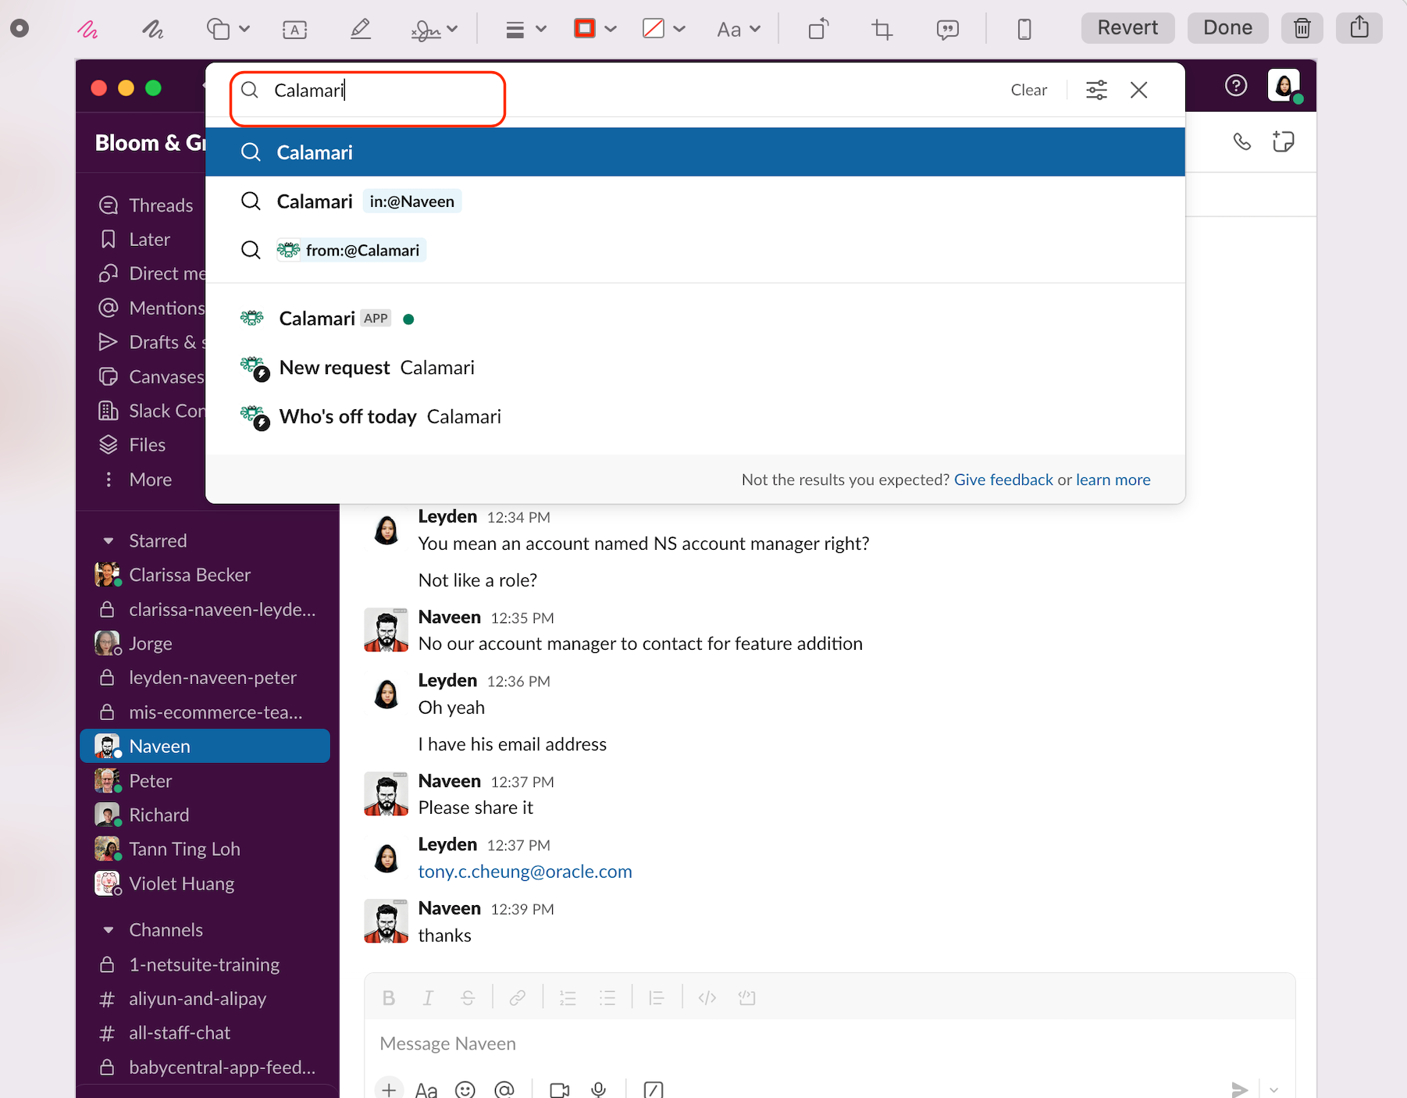
Task: Open the Calamari APP result
Action: point(695,319)
